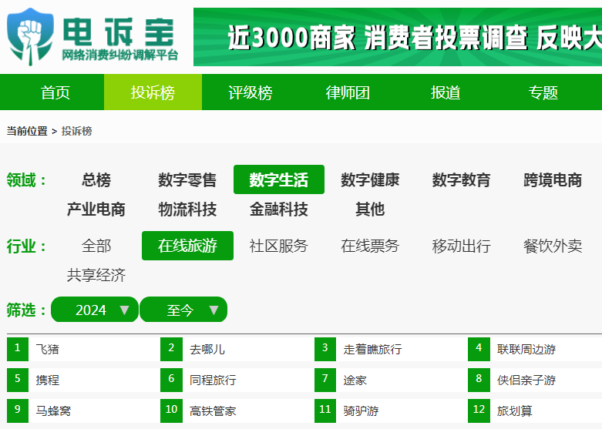This screenshot has width=602, height=429.
Task: Filter by 共享经济 industry
Action: coord(96,275)
